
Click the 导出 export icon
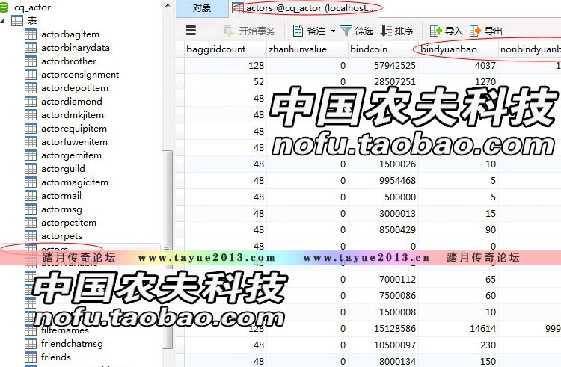click(475, 31)
